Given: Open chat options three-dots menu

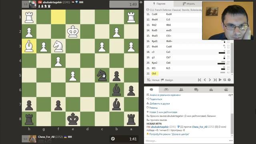Looking at the screenshot, I should (231, 140).
